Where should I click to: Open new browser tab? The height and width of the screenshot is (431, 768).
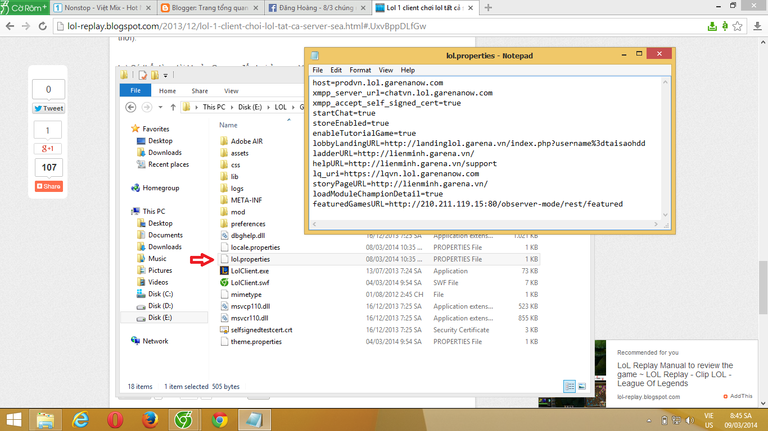(488, 8)
